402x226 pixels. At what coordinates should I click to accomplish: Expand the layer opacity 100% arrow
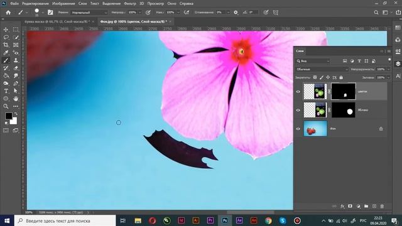click(x=388, y=69)
